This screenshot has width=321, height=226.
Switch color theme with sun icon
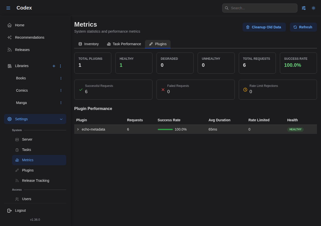pos(313,8)
